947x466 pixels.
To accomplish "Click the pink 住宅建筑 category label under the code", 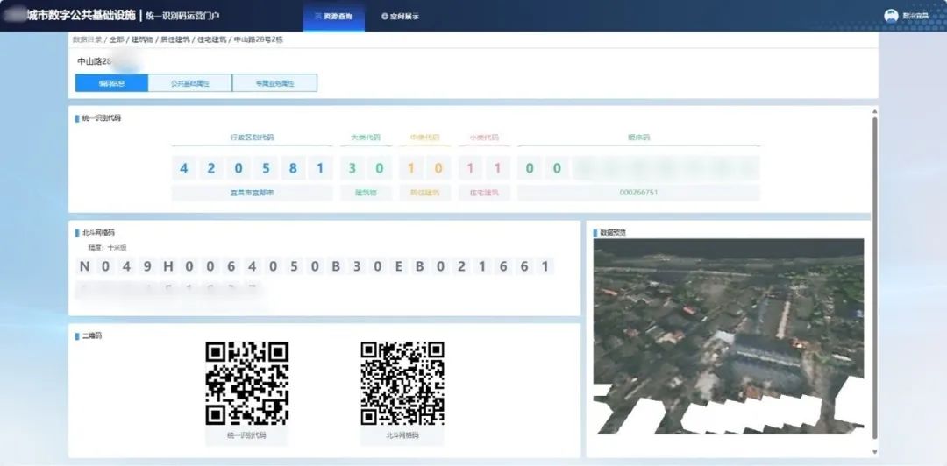I will (484, 194).
